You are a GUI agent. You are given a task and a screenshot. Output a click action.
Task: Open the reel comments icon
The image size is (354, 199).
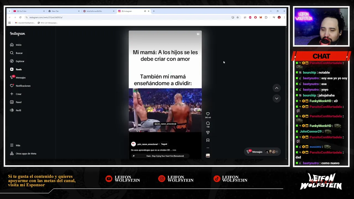pos(208,123)
